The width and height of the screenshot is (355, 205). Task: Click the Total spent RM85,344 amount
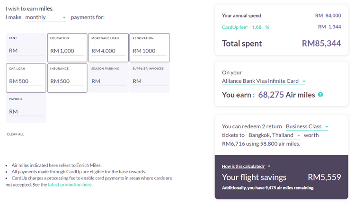[321, 44]
